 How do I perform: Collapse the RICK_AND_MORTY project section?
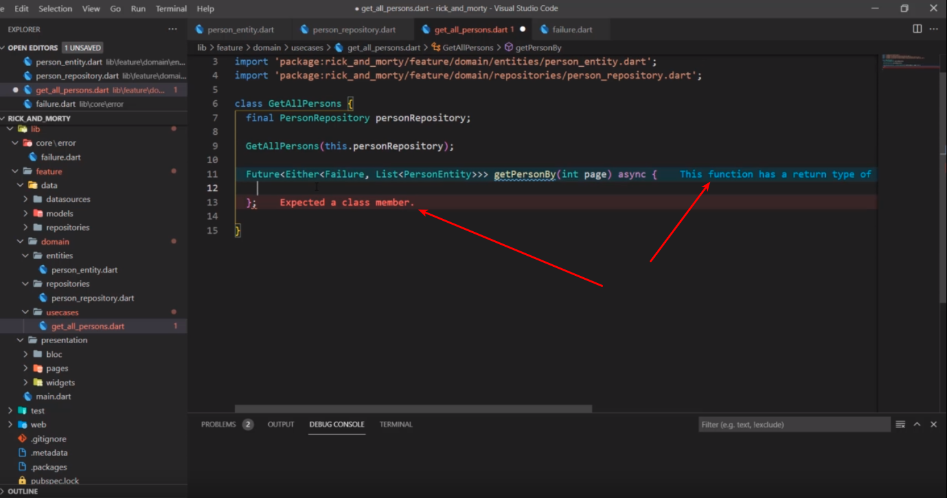(4, 119)
